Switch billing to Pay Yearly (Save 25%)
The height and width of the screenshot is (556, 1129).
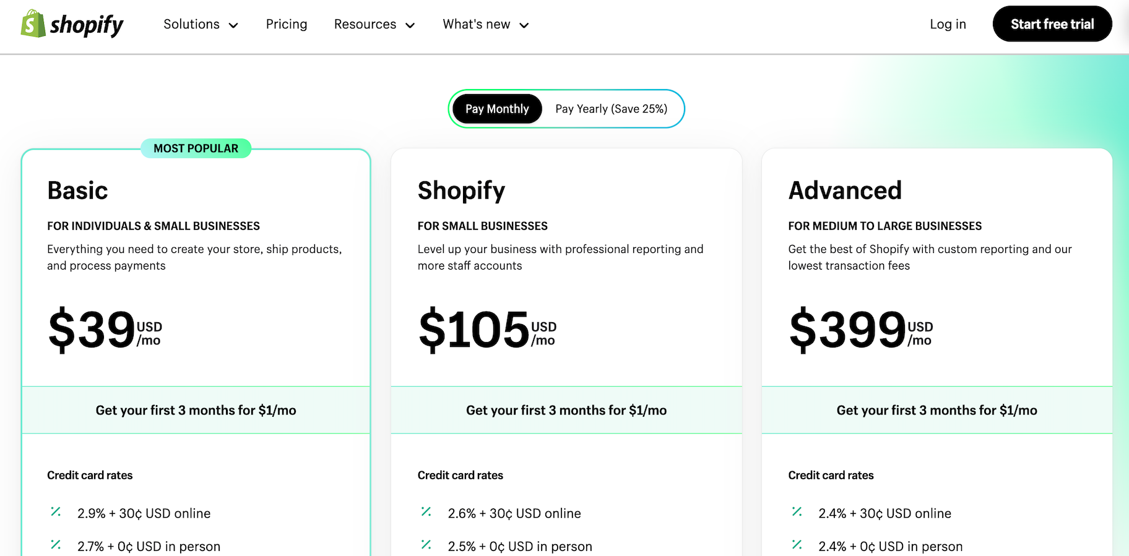611,109
